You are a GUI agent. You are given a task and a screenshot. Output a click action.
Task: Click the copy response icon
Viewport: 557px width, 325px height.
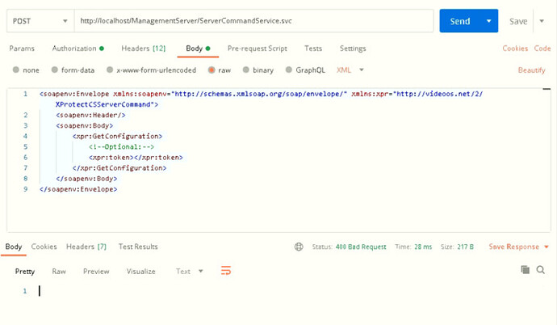coord(525,269)
